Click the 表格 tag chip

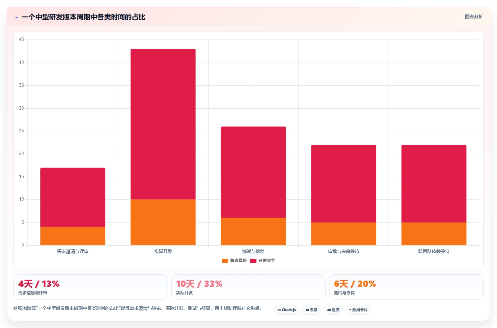(x=311, y=310)
